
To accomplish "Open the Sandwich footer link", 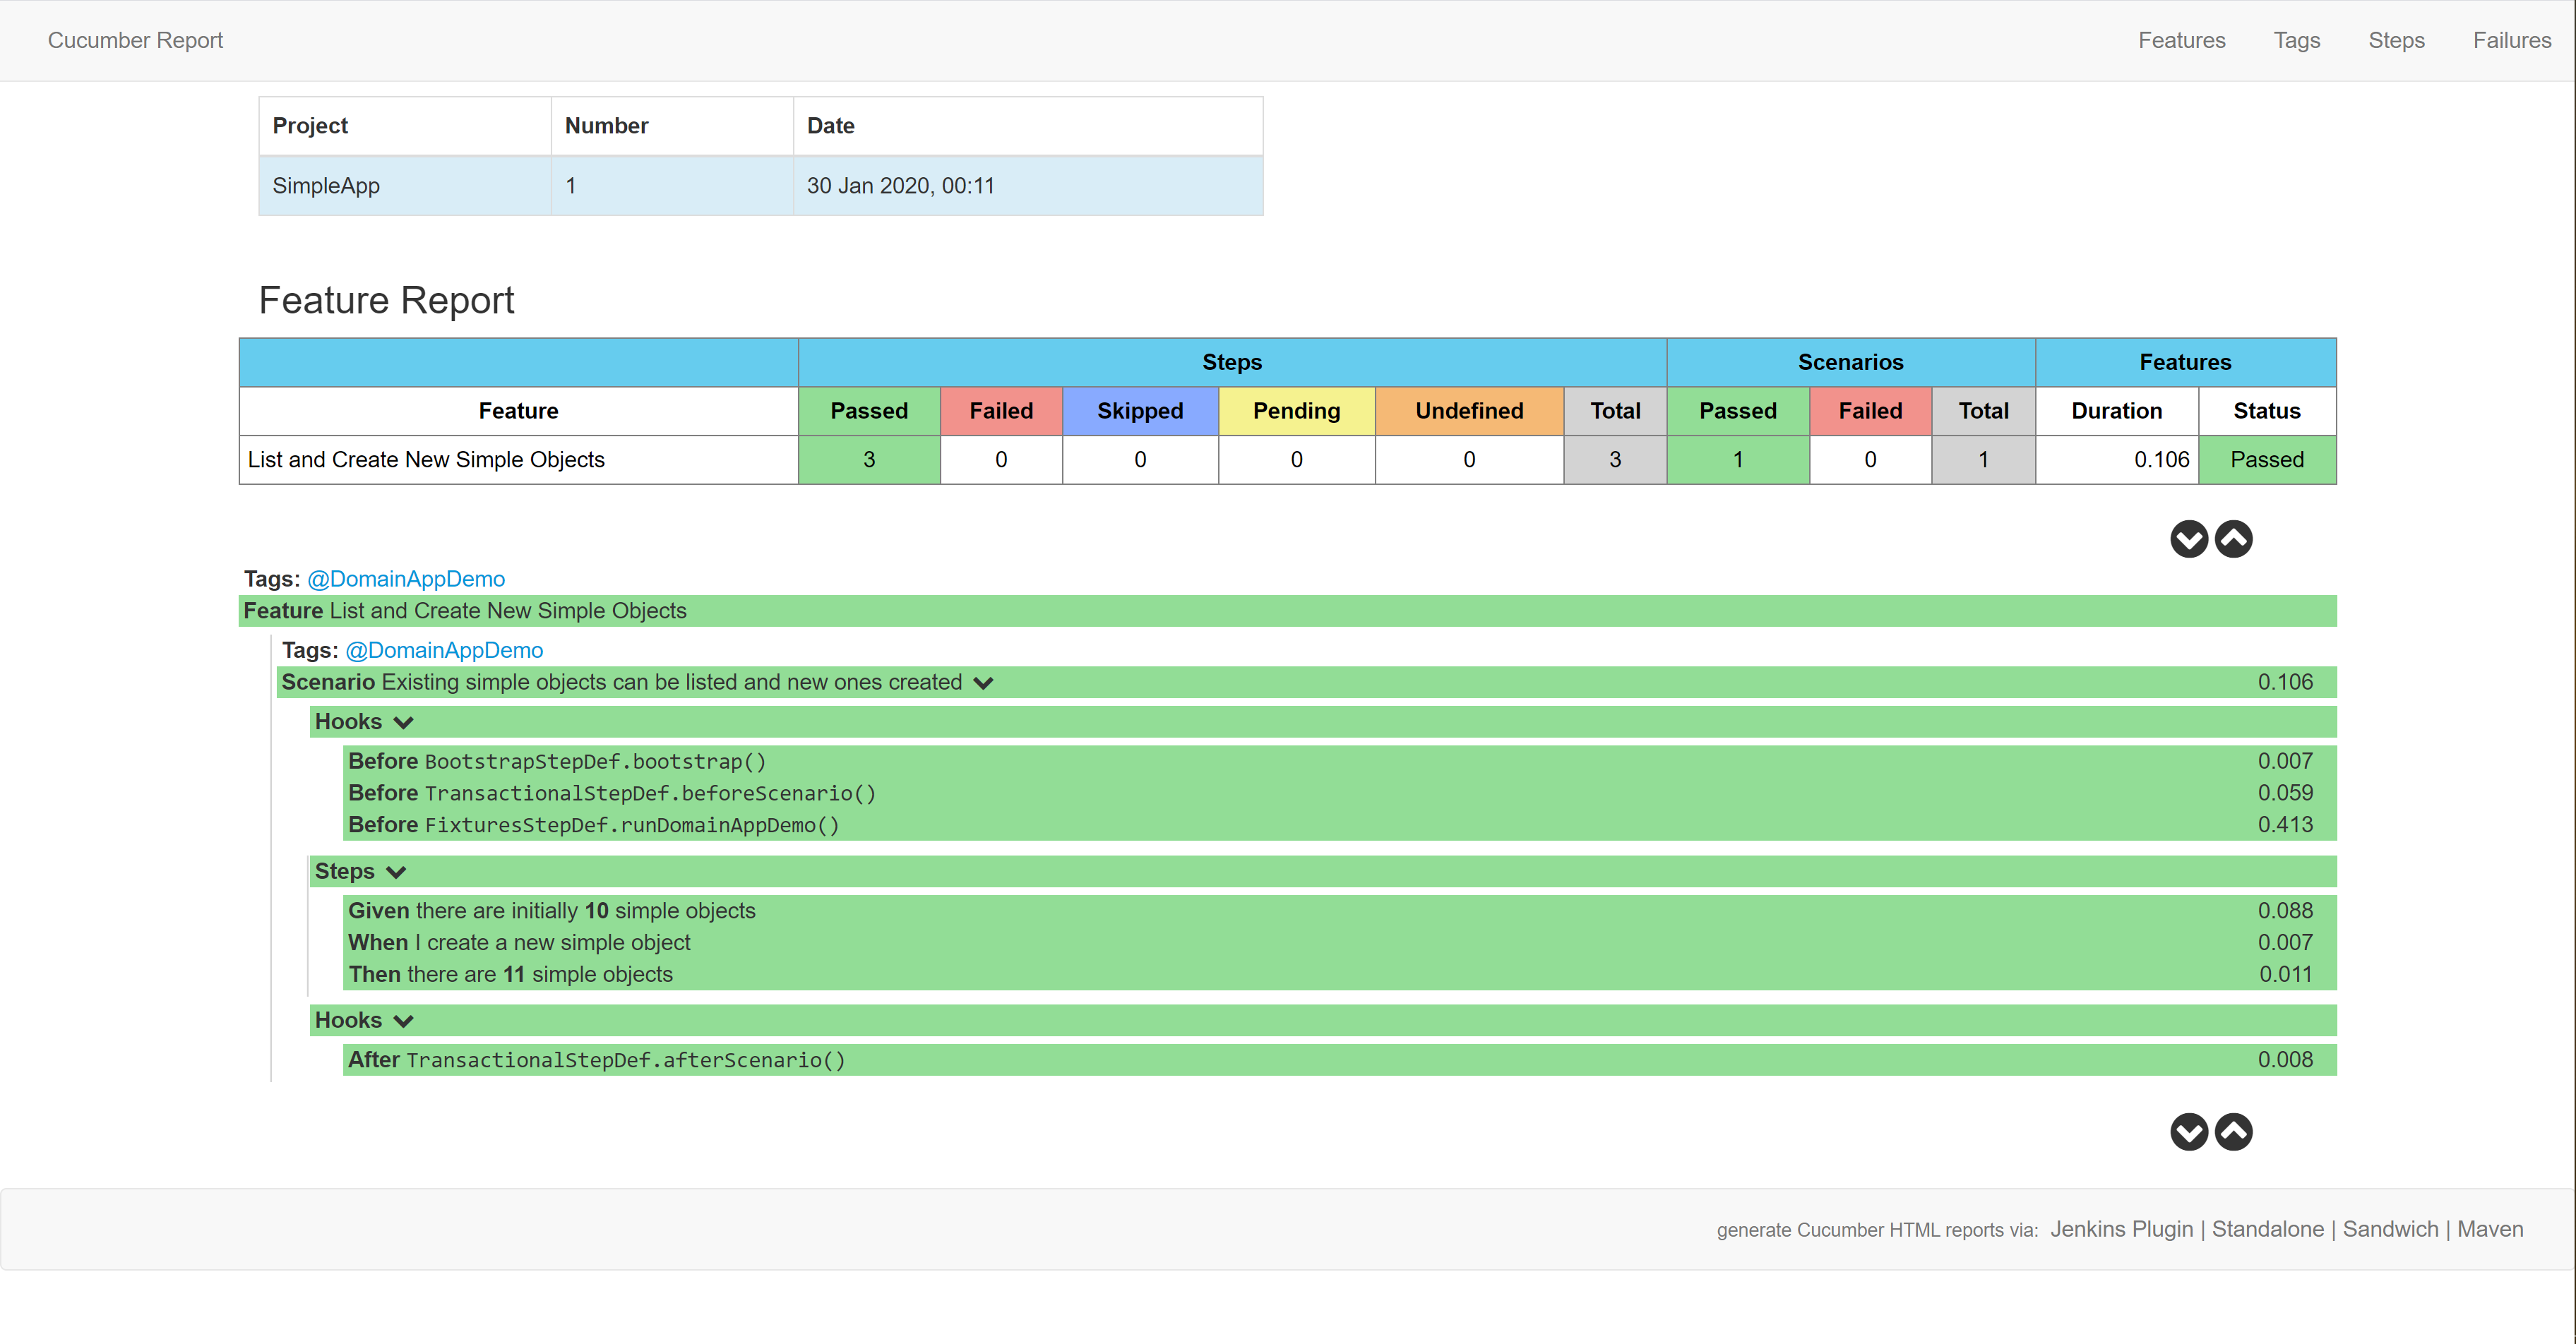I will tap(2390, 1229).
